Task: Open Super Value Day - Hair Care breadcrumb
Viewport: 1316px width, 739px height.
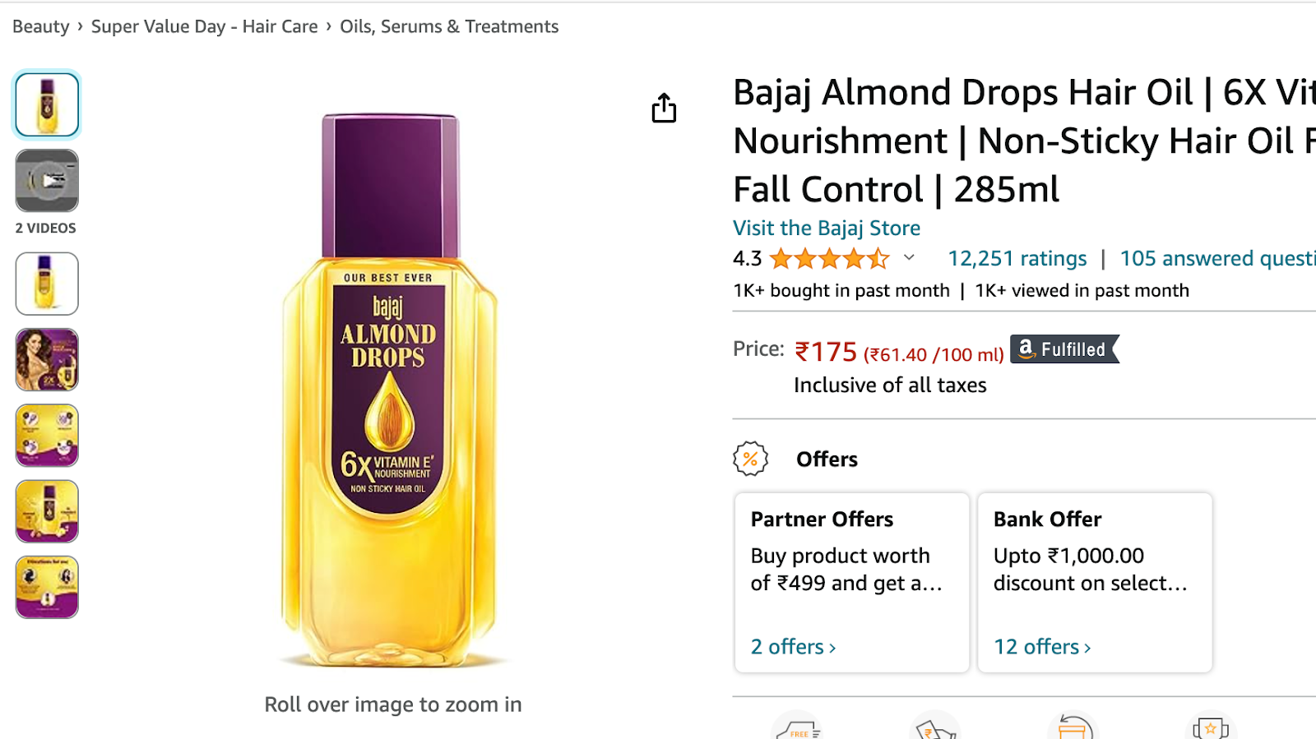Action: pyautogui.click(x=204, y=26)
